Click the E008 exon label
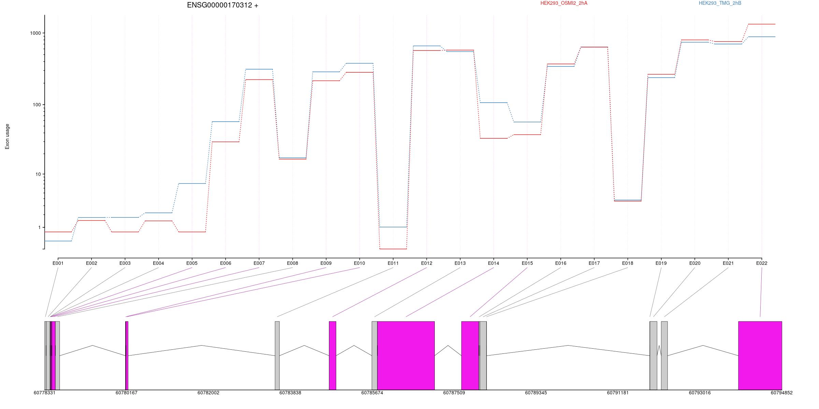The width and height of the screenshot is (819, 409). coord(292,263)
